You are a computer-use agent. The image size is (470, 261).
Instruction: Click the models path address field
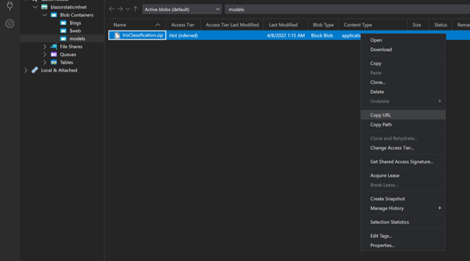pos(347,9)
